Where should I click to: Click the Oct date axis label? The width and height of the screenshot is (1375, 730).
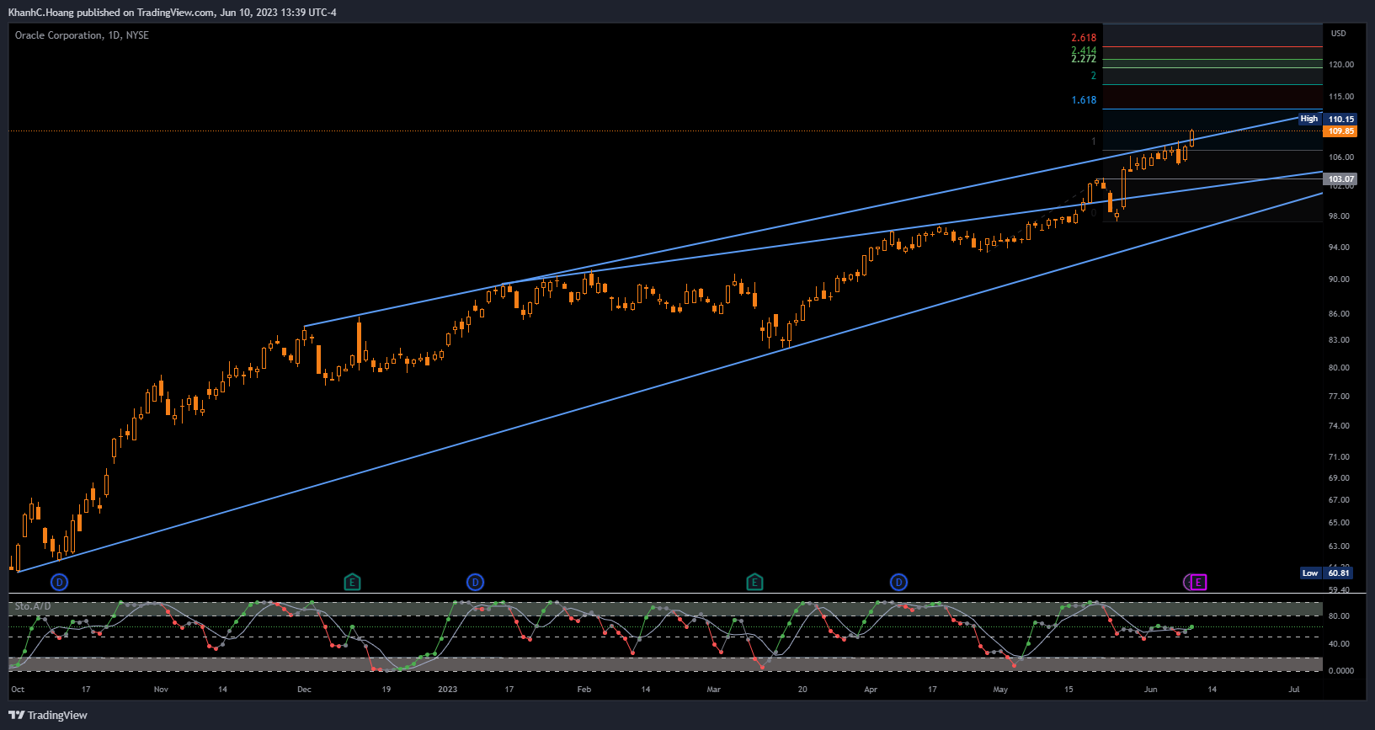18,690
